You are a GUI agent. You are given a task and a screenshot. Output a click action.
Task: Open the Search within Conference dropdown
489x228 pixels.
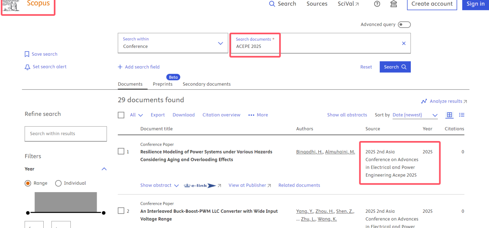point(173,43)
